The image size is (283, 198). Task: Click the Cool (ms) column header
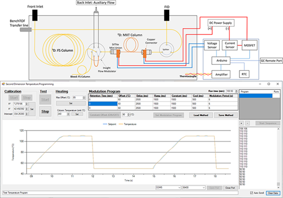[x=200, y=96]
